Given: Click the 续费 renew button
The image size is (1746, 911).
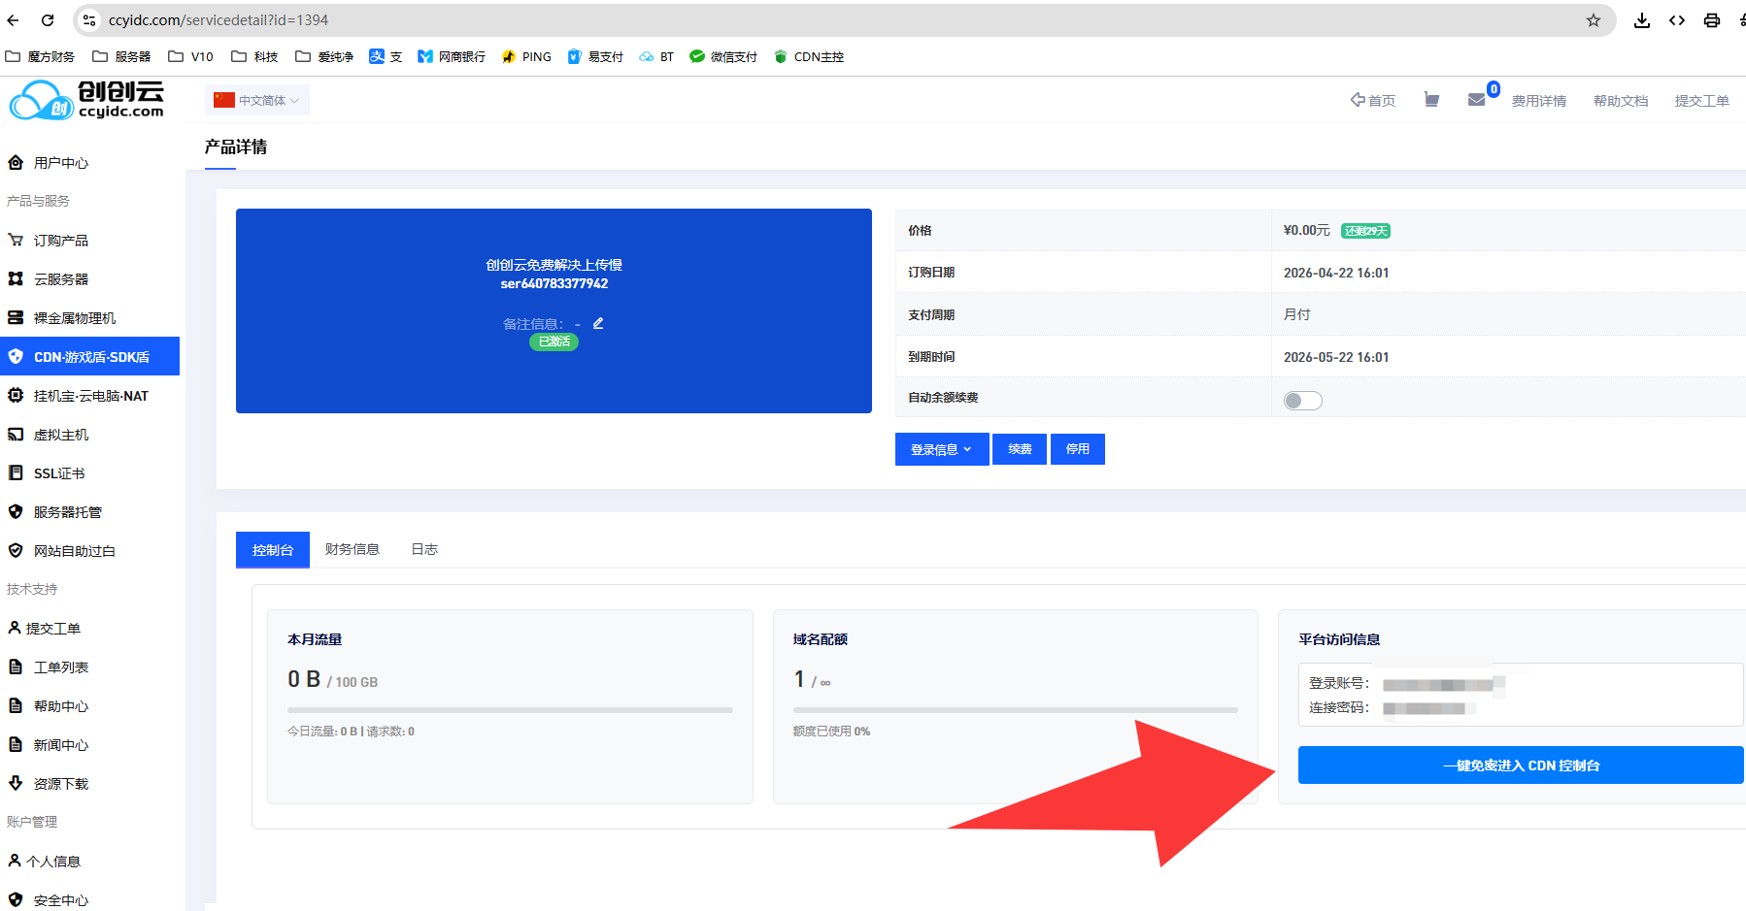Looking at the screenshot, I should click(x=1020, y=449).
